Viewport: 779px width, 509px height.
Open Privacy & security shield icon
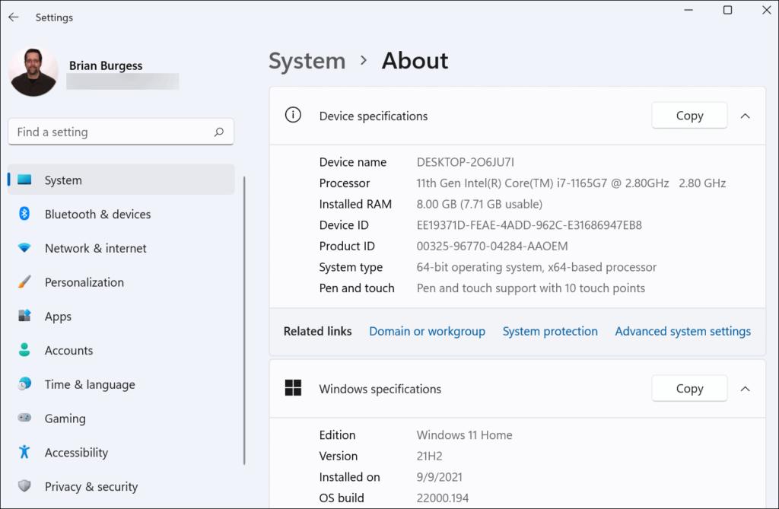[x=24, y=485]
